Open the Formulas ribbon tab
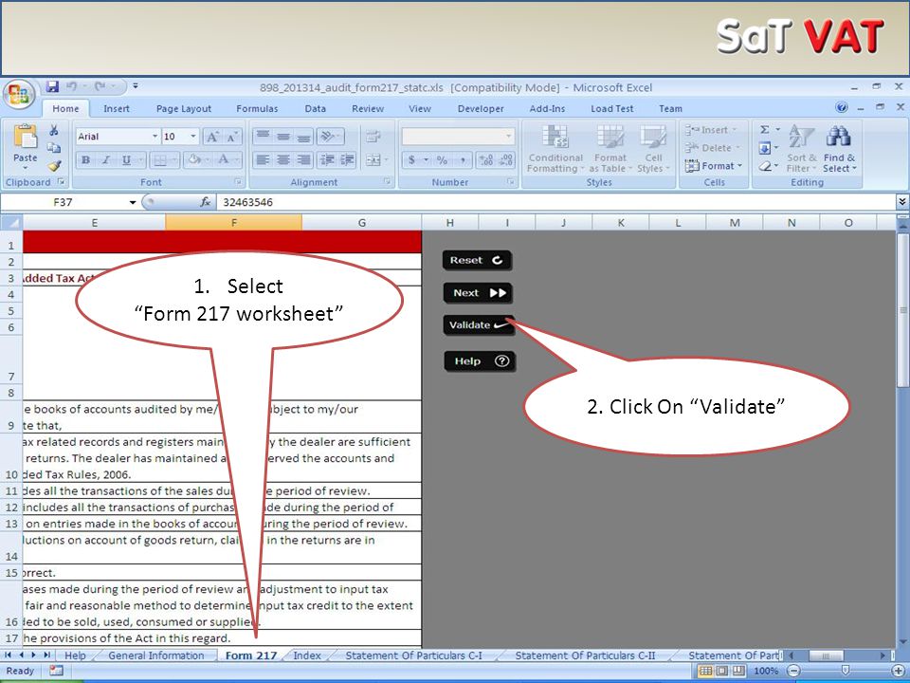The image size is (910, 683). [x=257, y=108]
